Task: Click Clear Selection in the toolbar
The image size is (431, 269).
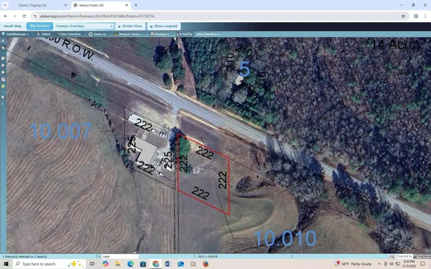Action: coord(68,34)
